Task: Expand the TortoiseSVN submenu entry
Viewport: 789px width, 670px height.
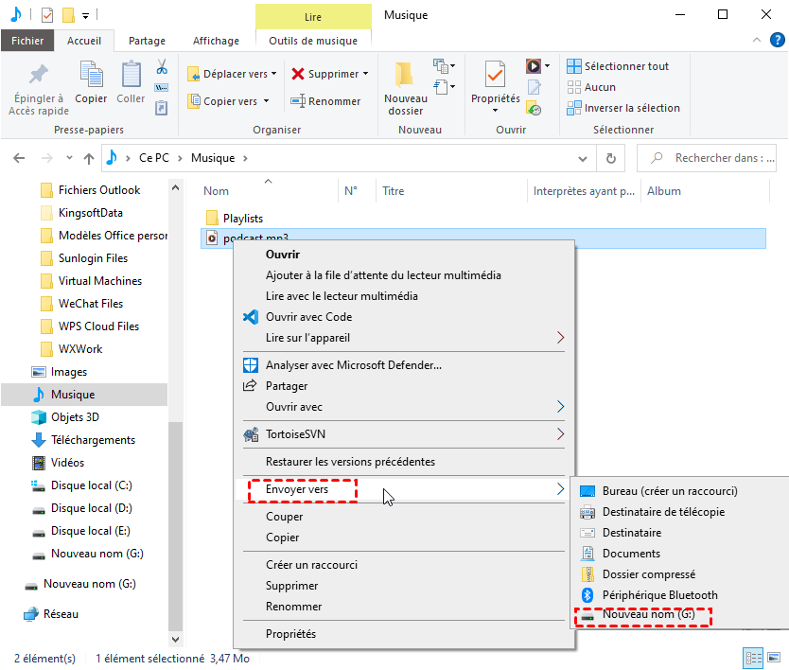Action: pyautogui.click(x=560, y=434)
